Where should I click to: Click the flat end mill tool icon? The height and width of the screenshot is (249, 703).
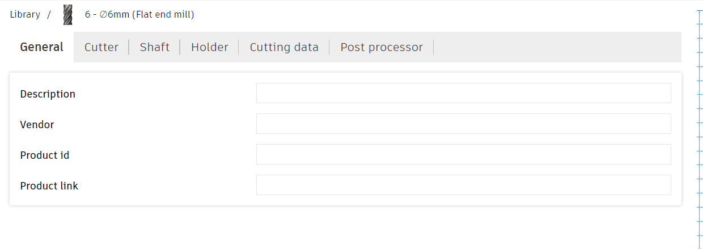(68, 15)
